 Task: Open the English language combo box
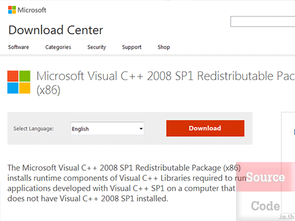coord(107,128)
